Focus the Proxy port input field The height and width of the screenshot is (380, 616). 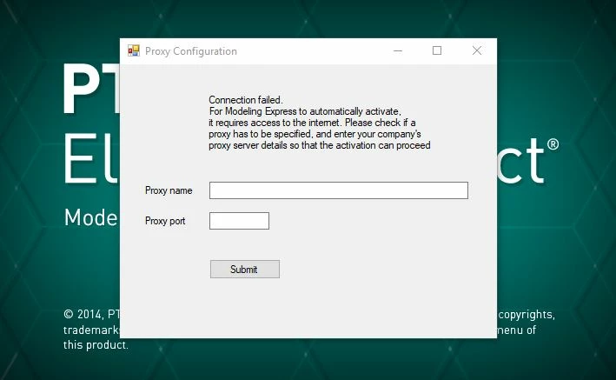point(239,221)
